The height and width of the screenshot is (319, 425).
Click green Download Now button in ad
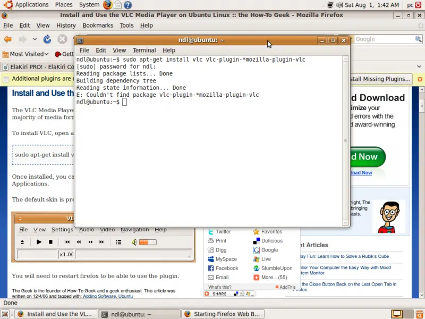click(368, 157)
